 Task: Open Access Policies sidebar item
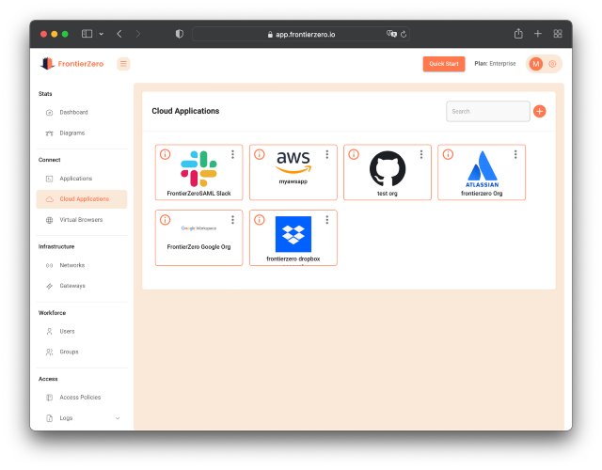[x=82, y=397]
